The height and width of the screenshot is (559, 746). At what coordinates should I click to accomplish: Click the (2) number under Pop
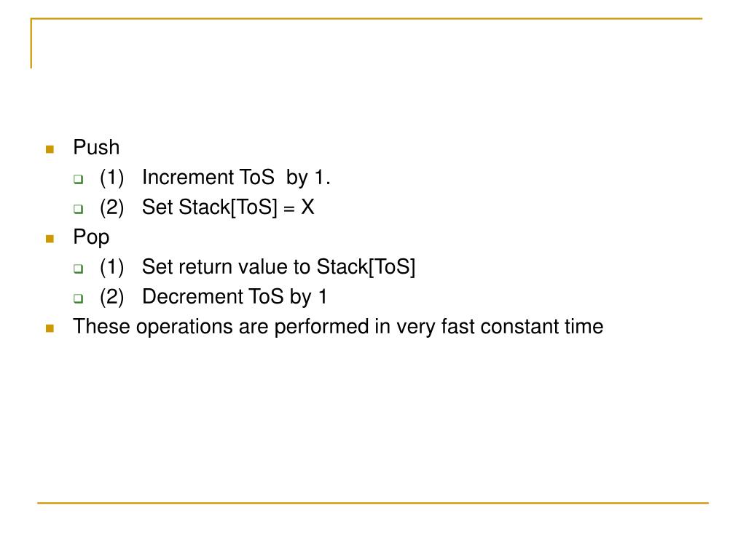[111, 297]
